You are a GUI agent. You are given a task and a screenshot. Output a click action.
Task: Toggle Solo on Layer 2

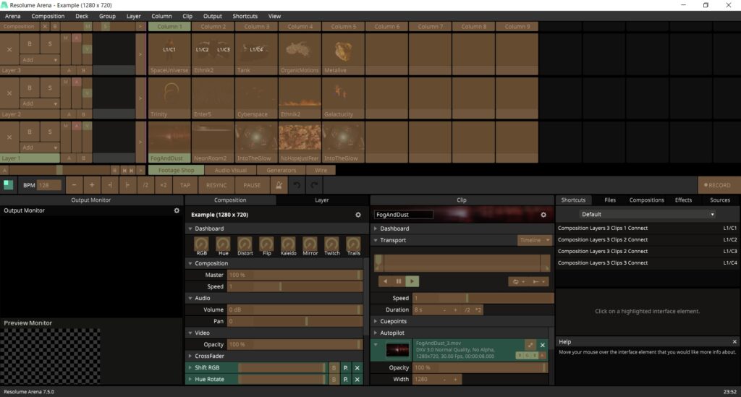coord(50,87)
